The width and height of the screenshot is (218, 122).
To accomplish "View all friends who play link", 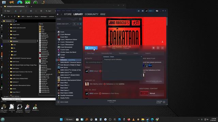I will point(154,81).
